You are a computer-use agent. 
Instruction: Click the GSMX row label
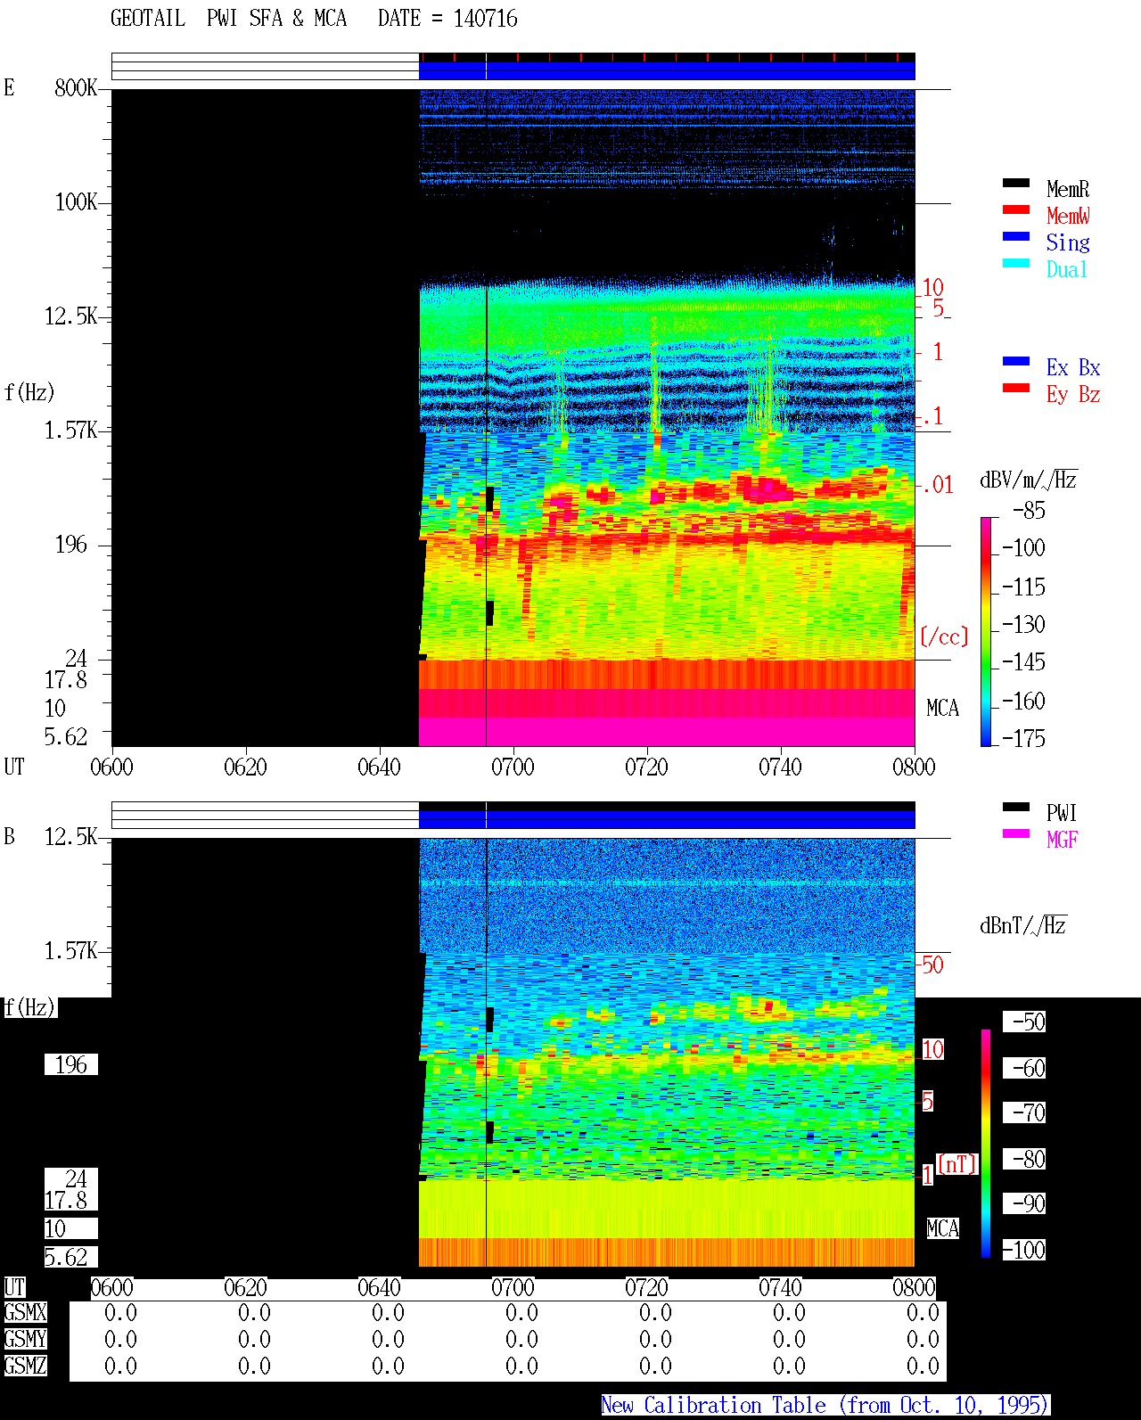[x=25, y=1313]
